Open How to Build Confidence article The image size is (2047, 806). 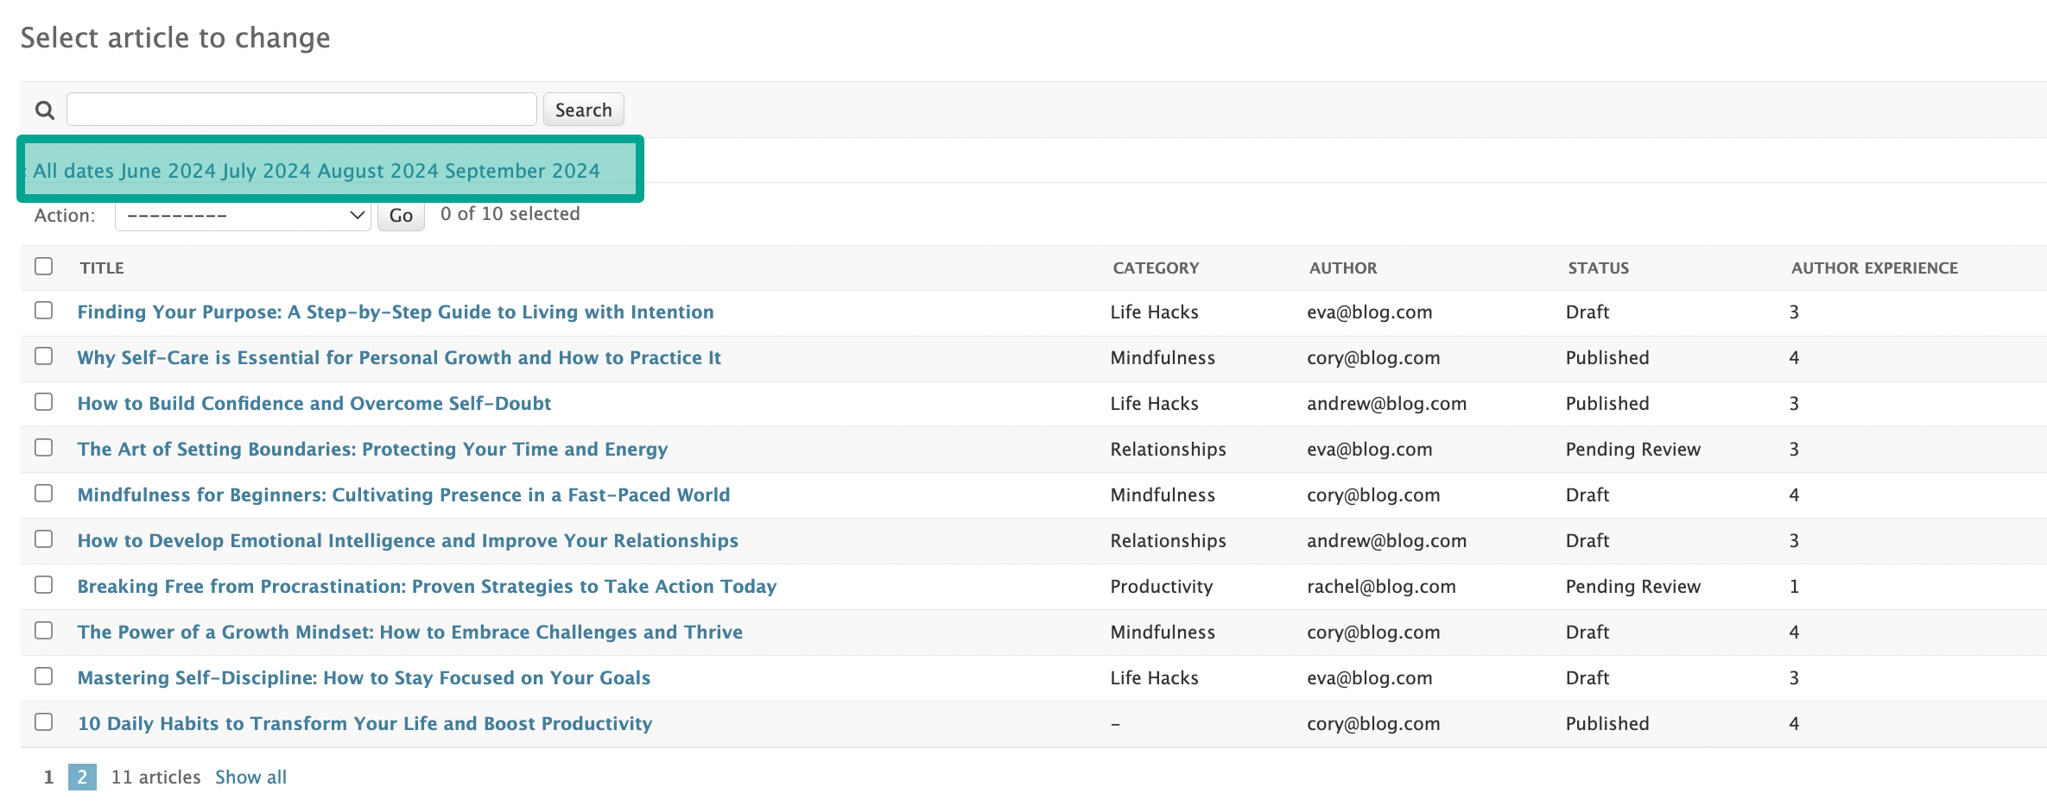[314, 404]
